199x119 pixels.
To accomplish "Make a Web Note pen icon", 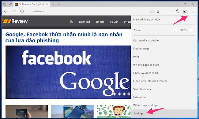I will coord(177,11).
